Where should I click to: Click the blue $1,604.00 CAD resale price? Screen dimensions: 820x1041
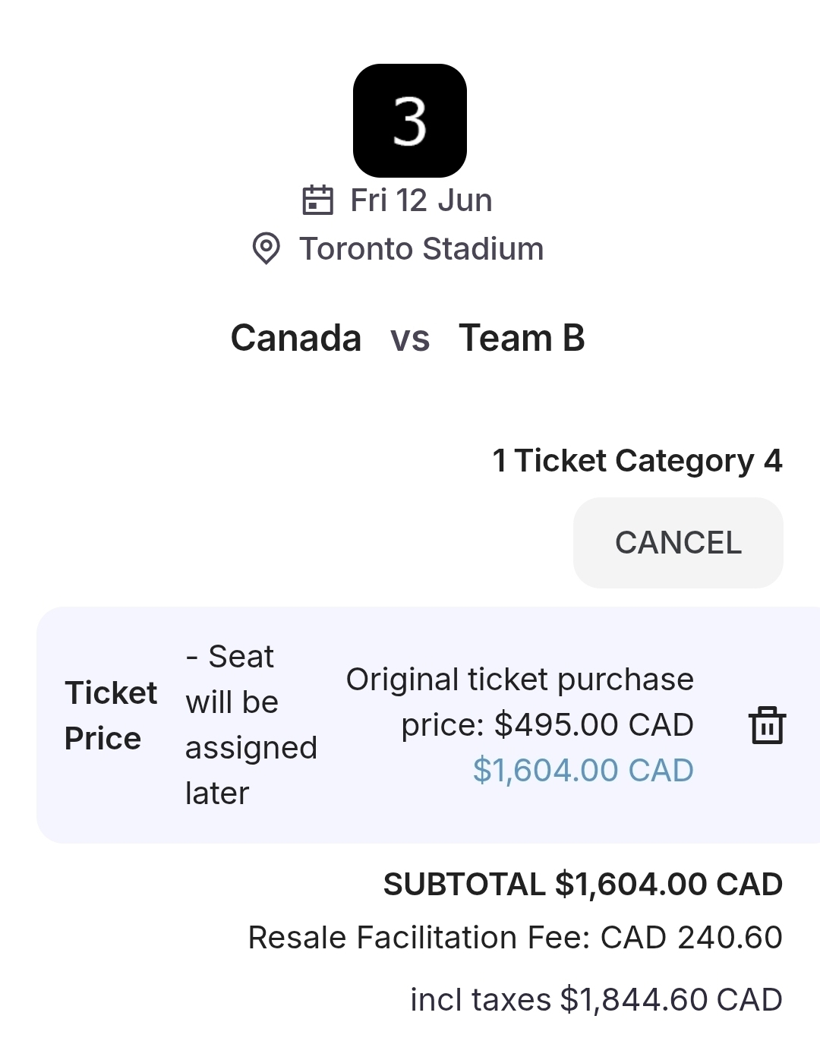pyautogui.click(x=582, y=770)
